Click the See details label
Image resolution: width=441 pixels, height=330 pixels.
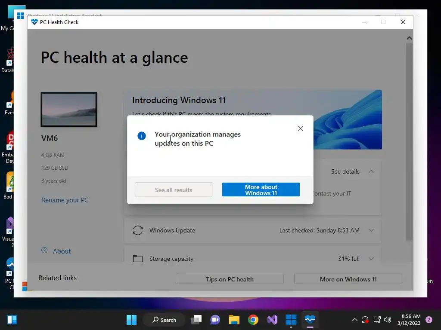click(x=345, y=171)
